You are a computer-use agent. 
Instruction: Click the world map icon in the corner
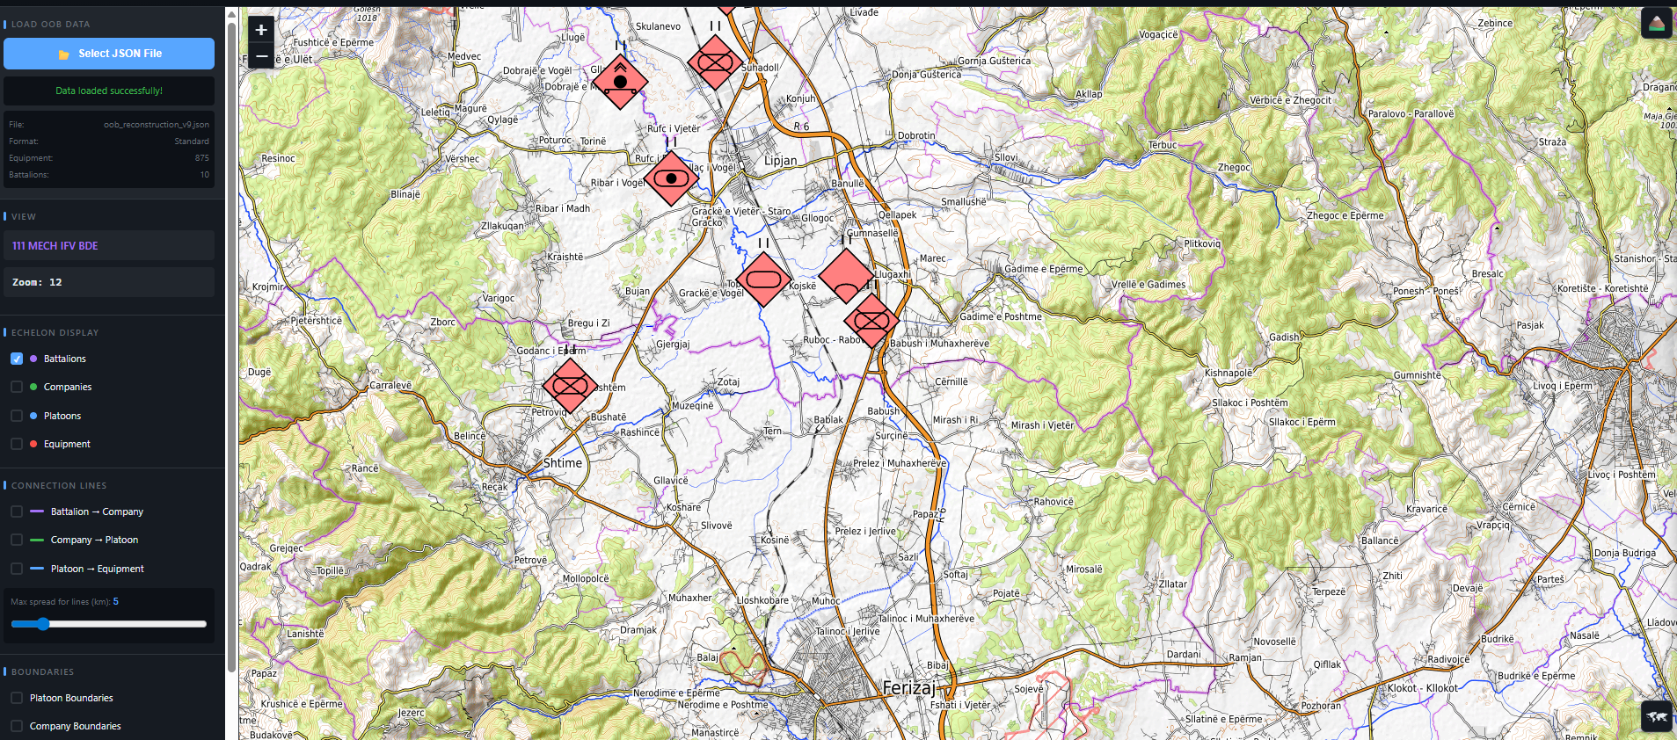[x=1656, y=716]
